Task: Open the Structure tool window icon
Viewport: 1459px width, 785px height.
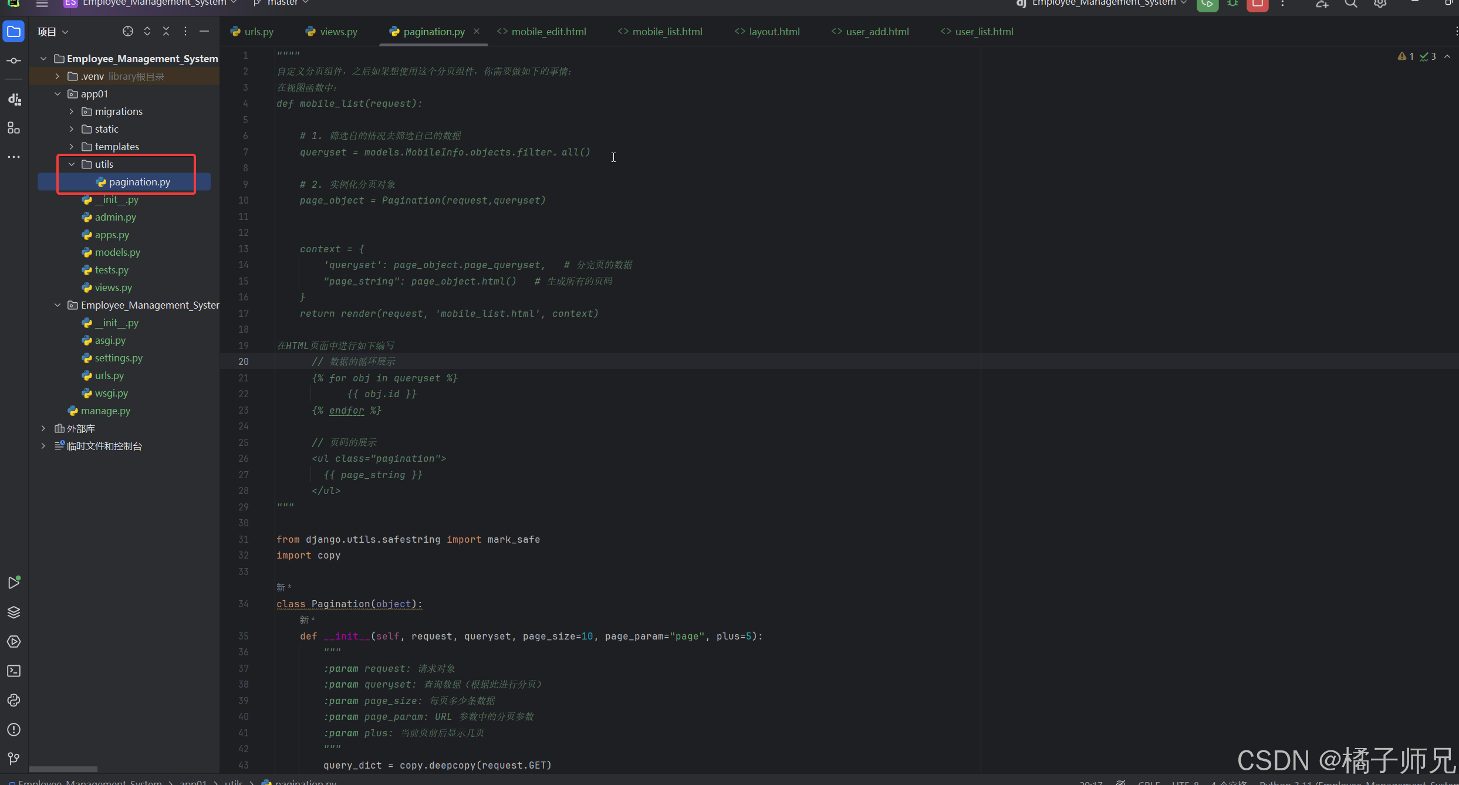Action: click(x=14, y=128)
